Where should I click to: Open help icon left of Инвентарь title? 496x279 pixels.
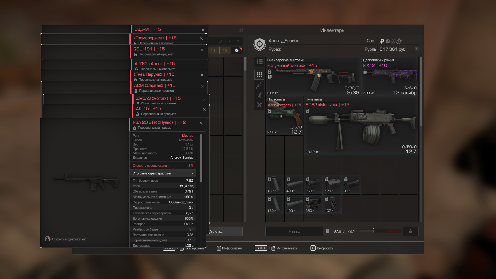pyautogui.click(x=241, y=30)
